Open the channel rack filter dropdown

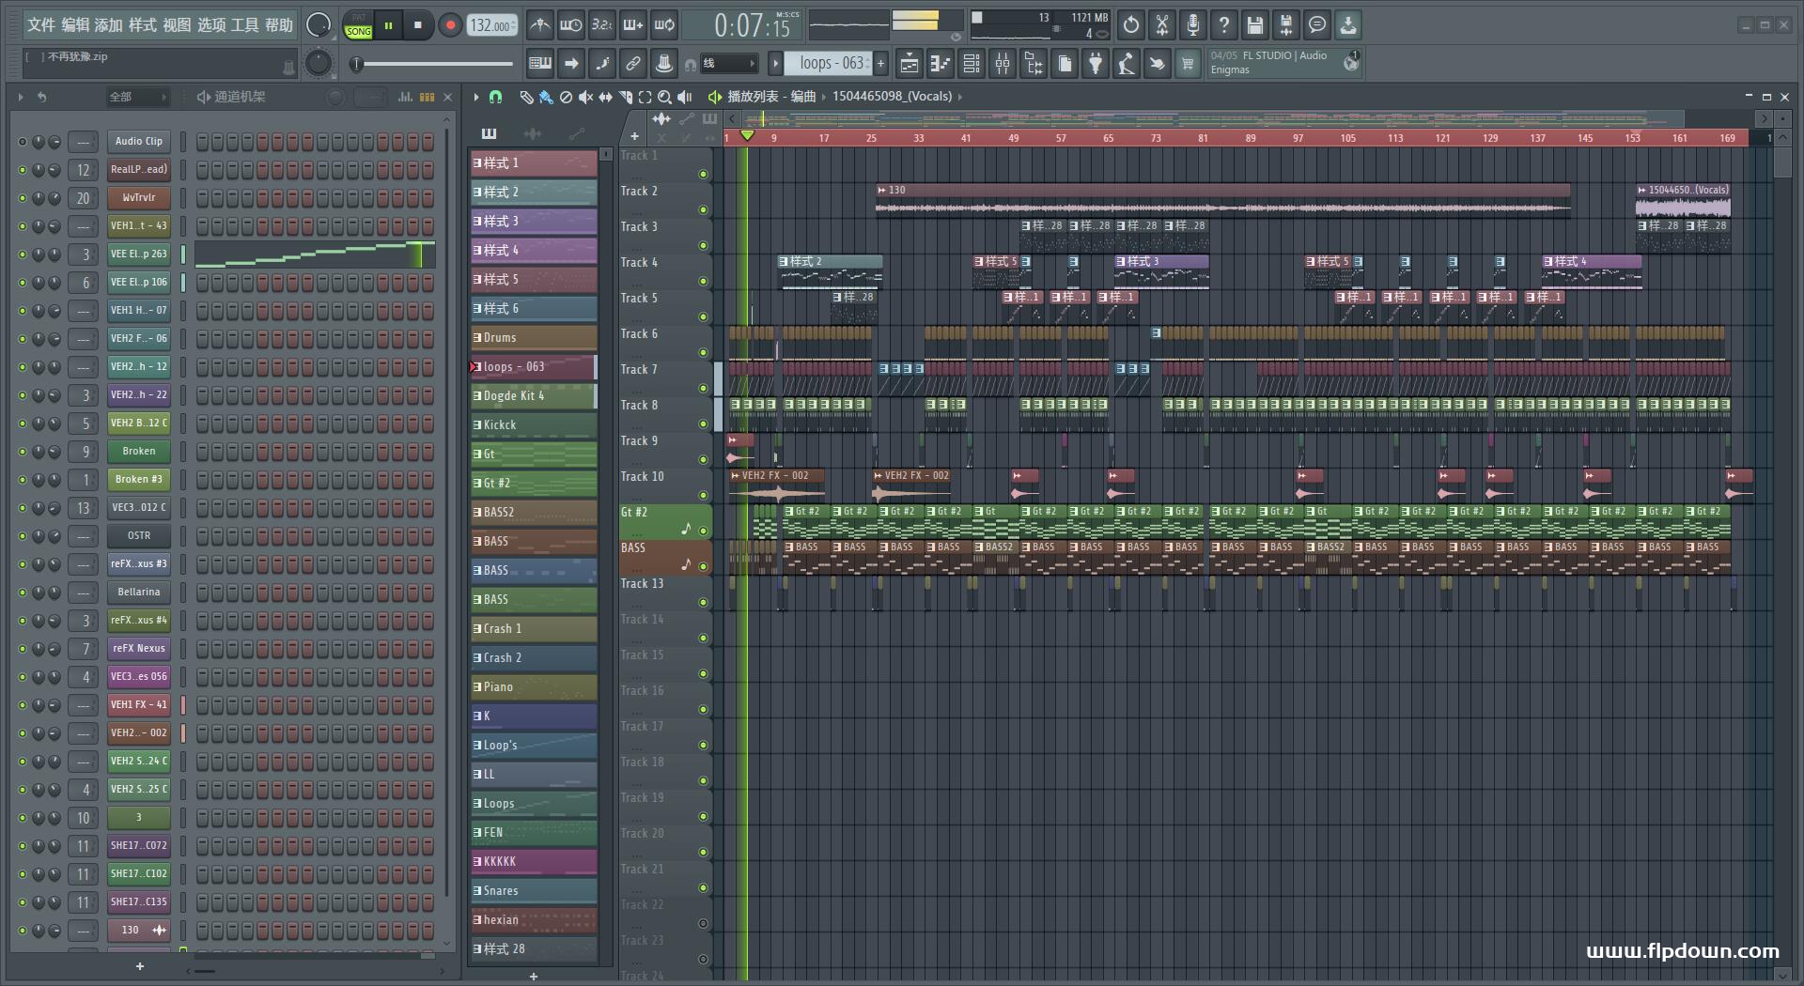point(136,97)
